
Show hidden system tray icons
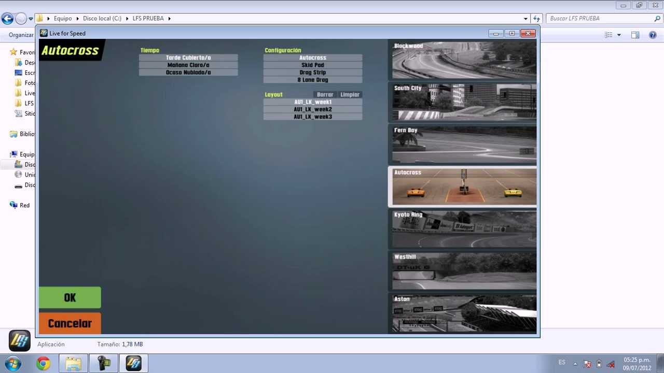[575, 363]
